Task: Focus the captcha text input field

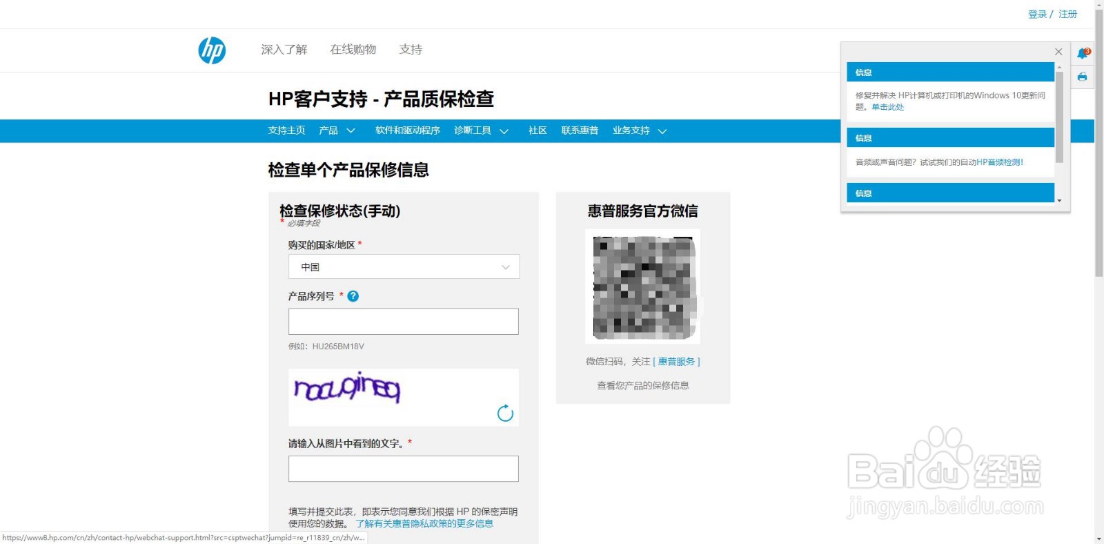Action: click(404, 469)
